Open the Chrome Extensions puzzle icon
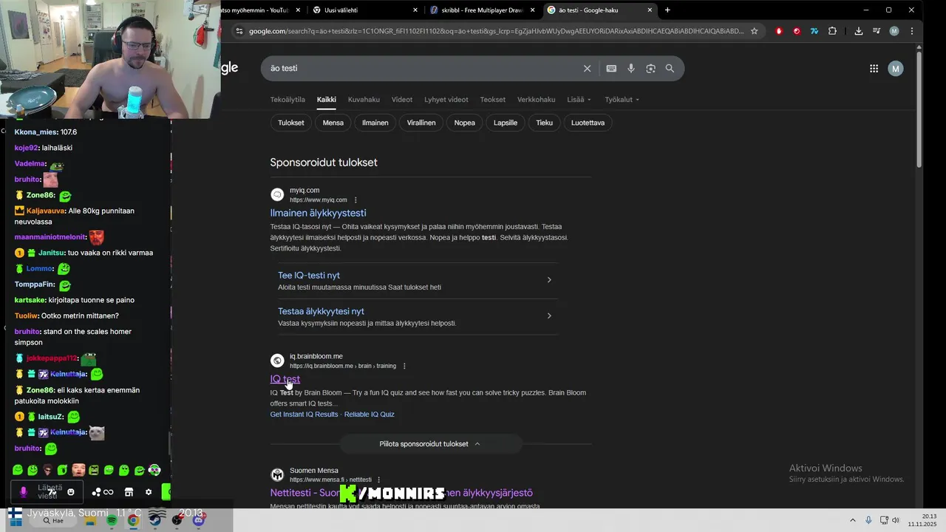The height and width of the screenshot is (532, 946). coord(832,31)
